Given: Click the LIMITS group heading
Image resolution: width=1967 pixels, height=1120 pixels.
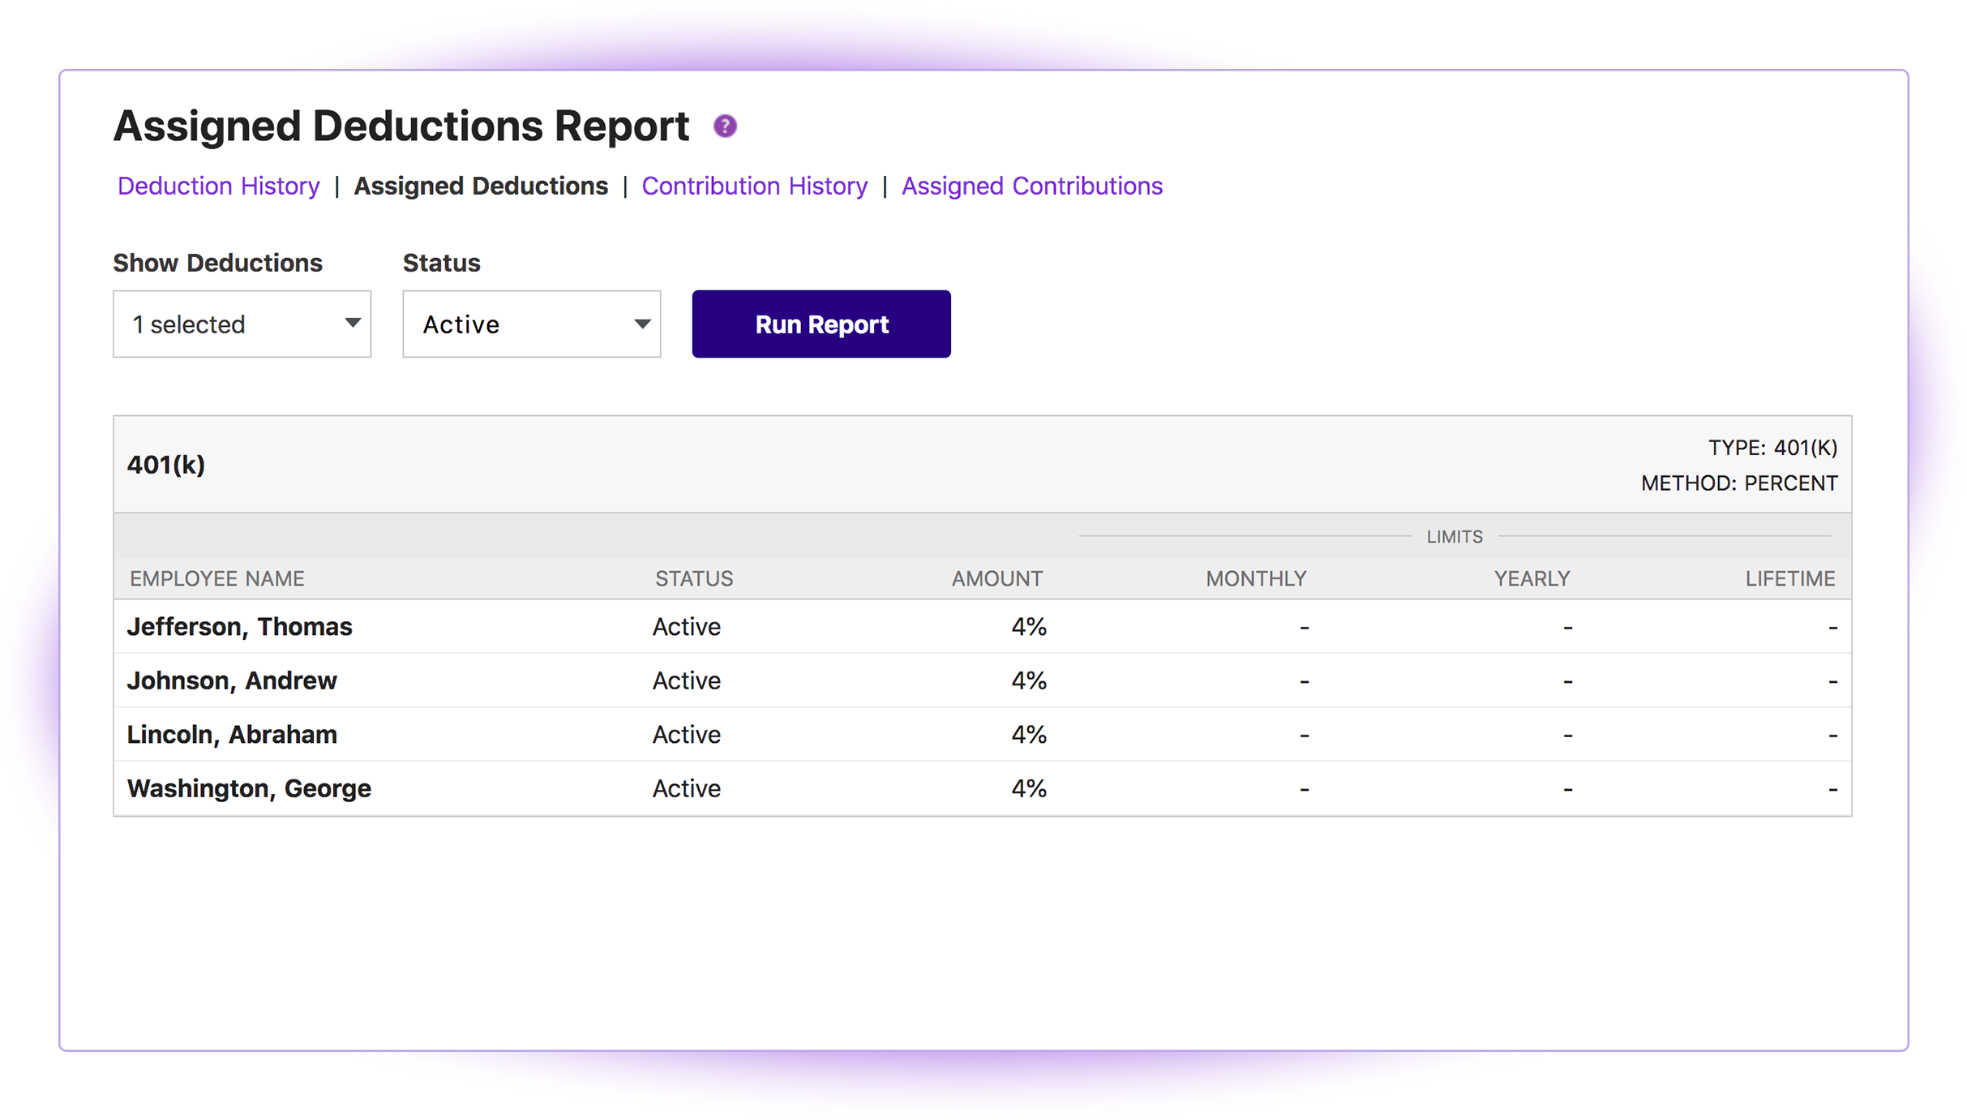Looking at the screenshot, I should [x=1455, y=537].
